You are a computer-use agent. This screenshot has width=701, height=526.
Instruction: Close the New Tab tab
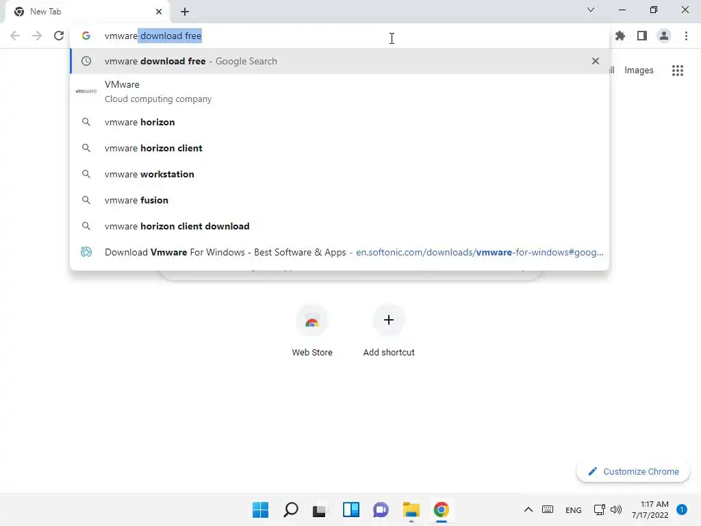point(159,12)
